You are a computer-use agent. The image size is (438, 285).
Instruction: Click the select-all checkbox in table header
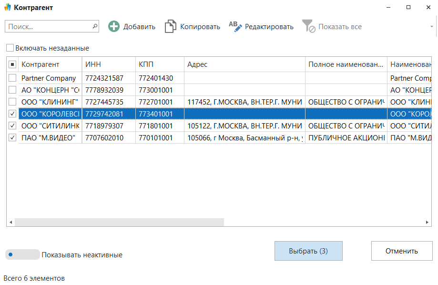(12, 64)
